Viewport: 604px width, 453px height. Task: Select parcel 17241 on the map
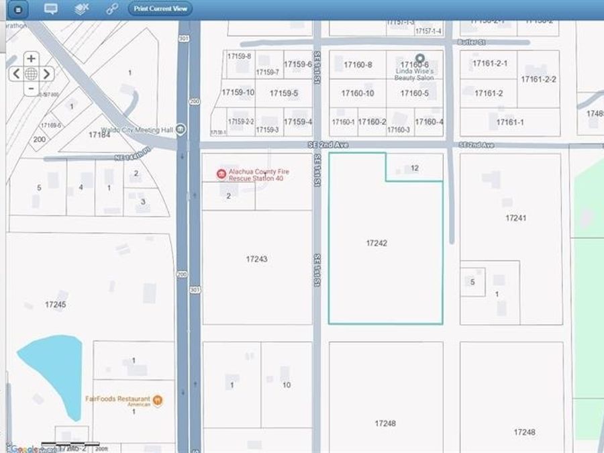[515, 218]
